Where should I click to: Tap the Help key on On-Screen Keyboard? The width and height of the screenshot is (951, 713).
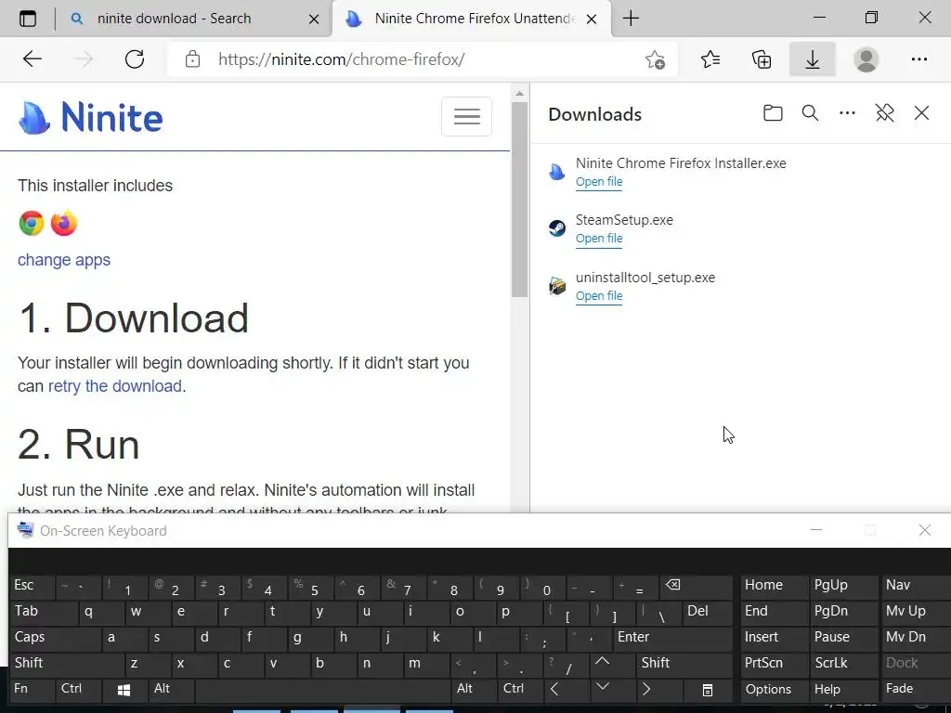843,690
